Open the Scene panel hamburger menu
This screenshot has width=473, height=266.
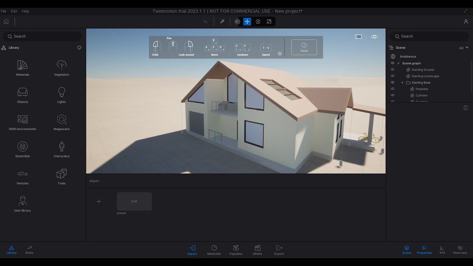click(x=391, y=48)
